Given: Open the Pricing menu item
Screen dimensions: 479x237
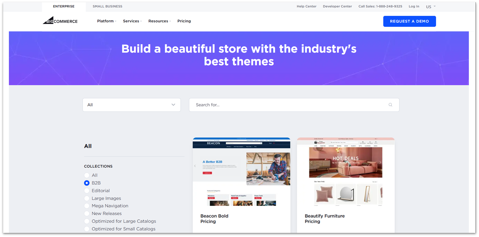Looking at the screenshot, I should coord(184,21).
